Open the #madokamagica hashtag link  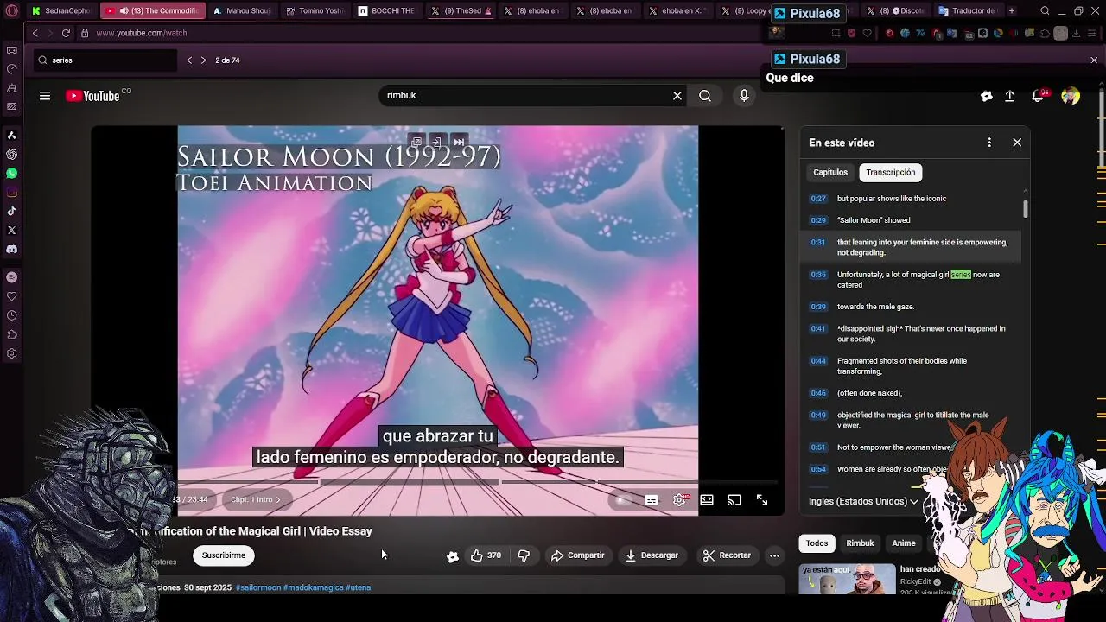[x=314, y=588]
